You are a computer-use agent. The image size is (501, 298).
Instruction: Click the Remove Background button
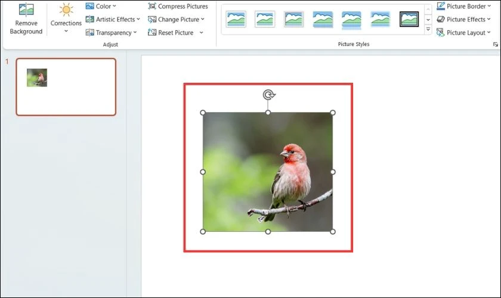26,18
